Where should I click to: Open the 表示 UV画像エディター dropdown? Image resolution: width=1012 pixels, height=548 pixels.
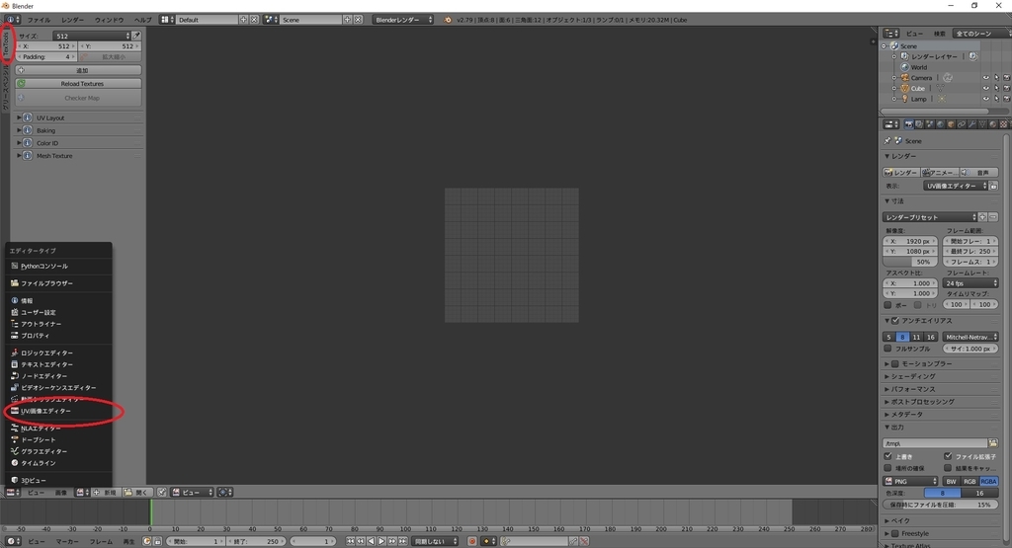956,186
